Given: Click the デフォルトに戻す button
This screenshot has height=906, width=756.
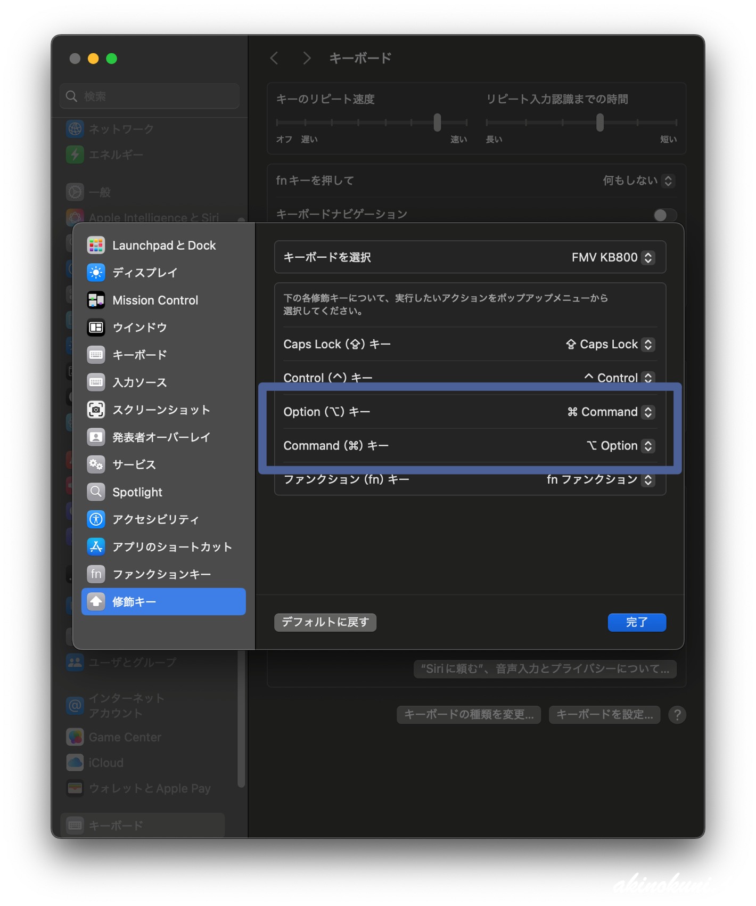Looking at the screenshot, I should (x=325, y=622).
